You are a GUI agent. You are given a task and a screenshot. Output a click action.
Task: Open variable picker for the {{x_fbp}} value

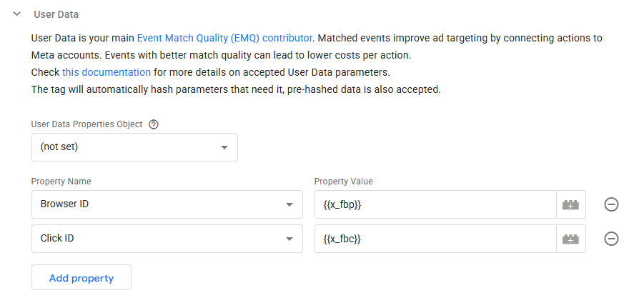click(570, 204)
